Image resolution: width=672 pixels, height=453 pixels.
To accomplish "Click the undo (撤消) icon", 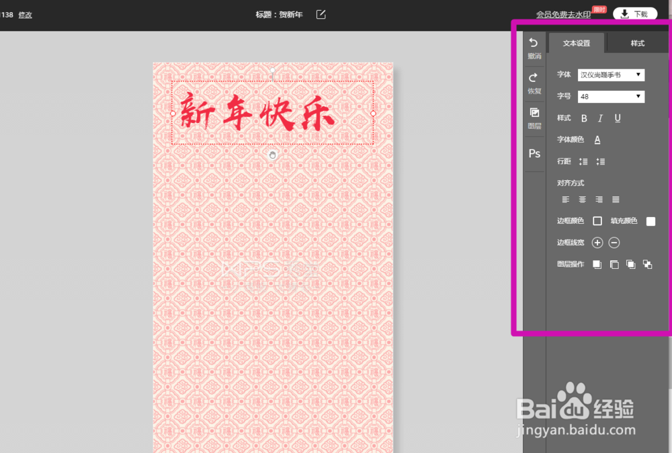I will pyautogui.click(x=534, y=43).
